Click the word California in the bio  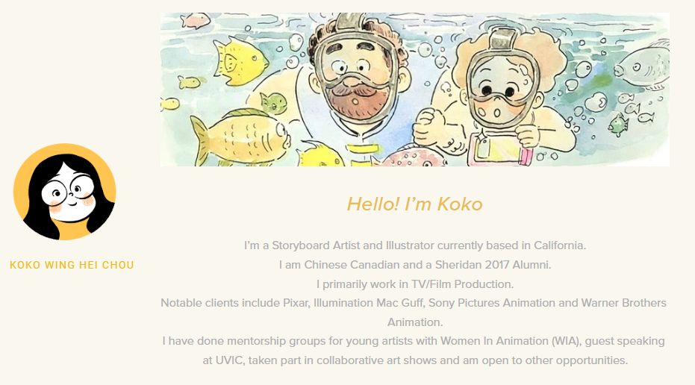coord(559,245)
